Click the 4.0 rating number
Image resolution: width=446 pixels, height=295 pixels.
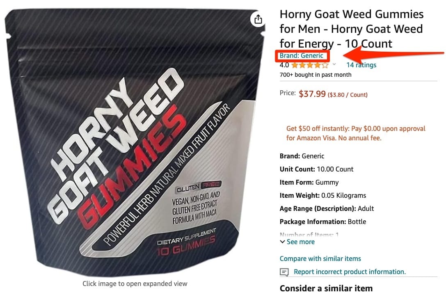pos(284,65)
